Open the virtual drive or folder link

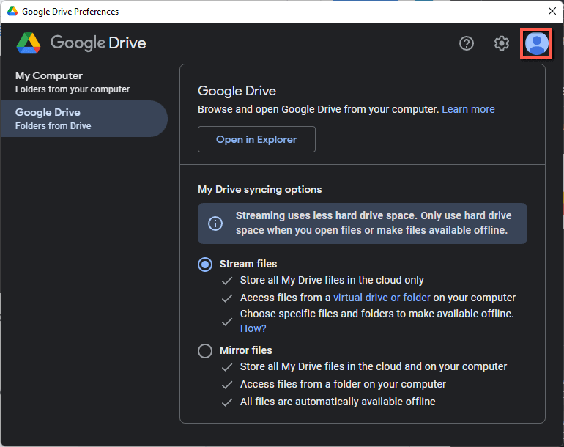point(382,298)
